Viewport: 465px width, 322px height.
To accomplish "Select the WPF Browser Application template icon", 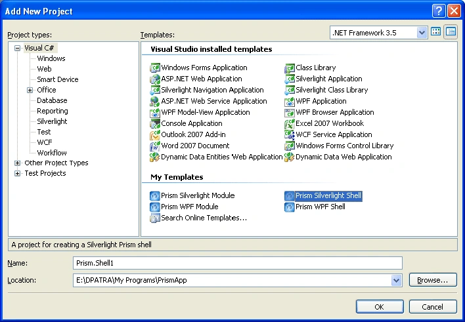I will (290, 113).
